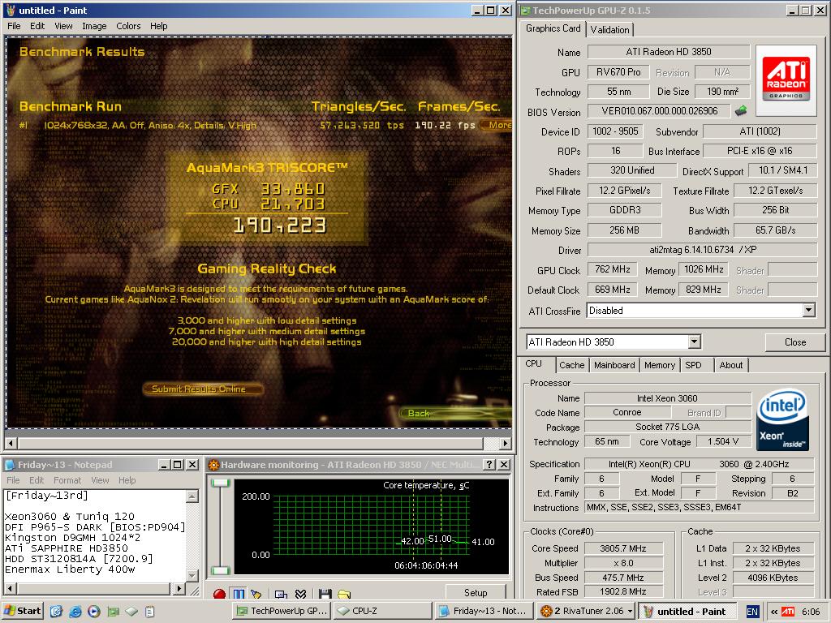Click the CPU-Z taskbar button
The width and height of the screenshot is (831, 623).
click(383, 611)
